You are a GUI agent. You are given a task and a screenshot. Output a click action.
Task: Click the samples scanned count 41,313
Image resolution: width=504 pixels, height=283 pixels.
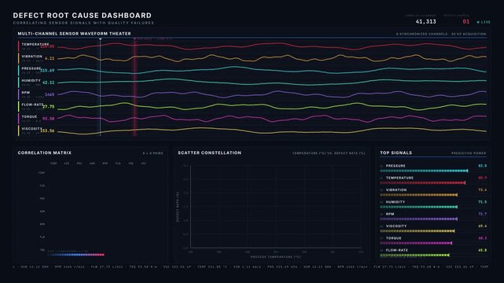click(426, 21)
